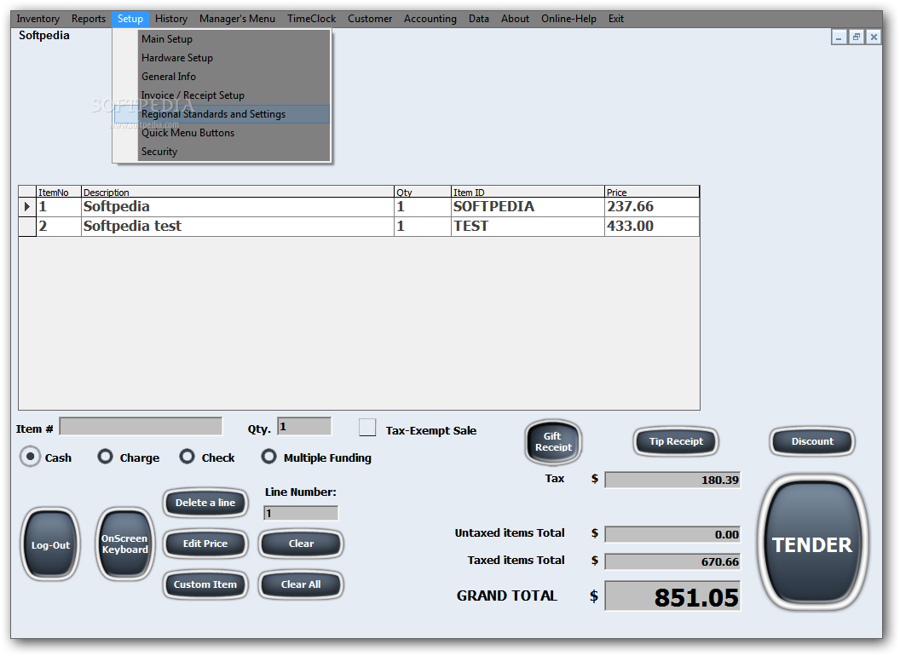Screen dimensions: 900x656
Task: Open Quick Menu Buttons entry
Action: (222, 133)
